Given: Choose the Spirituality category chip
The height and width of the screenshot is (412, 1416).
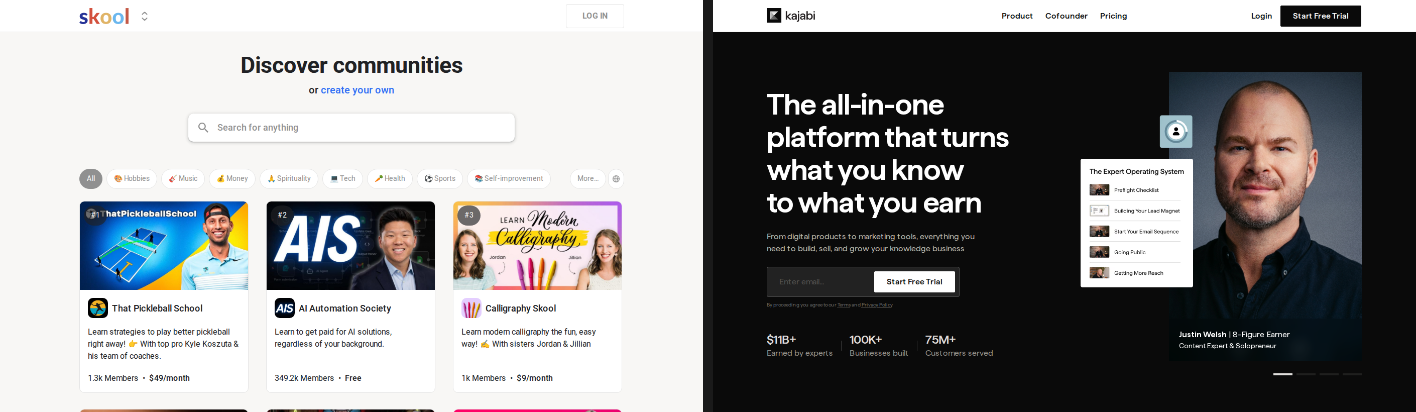Looking at the screenshot, I should click(x=289, y=179).
